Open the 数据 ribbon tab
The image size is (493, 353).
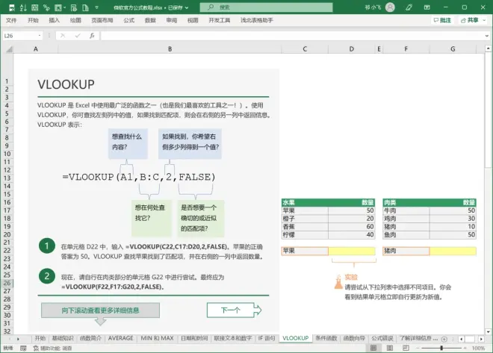[x=150, y=20]
